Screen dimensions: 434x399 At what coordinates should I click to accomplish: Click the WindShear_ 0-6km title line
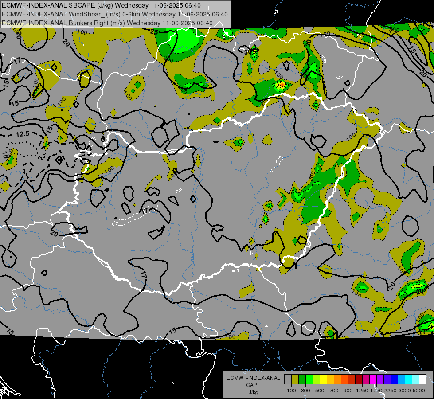click(114, 14)
